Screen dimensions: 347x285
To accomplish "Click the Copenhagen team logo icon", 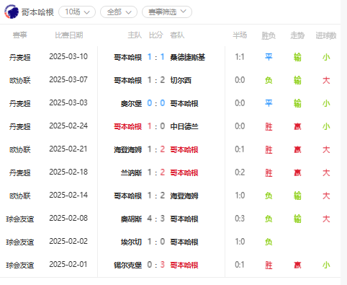I will (x=12, y=12).
